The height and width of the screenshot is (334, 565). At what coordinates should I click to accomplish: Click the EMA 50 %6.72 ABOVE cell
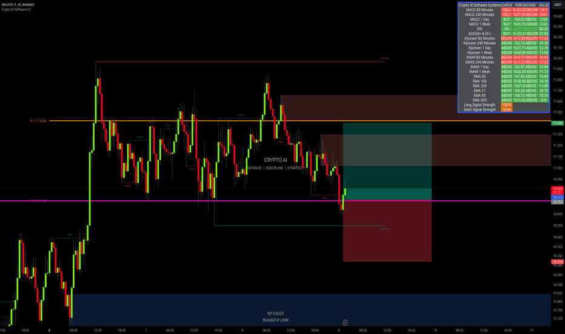526,95
